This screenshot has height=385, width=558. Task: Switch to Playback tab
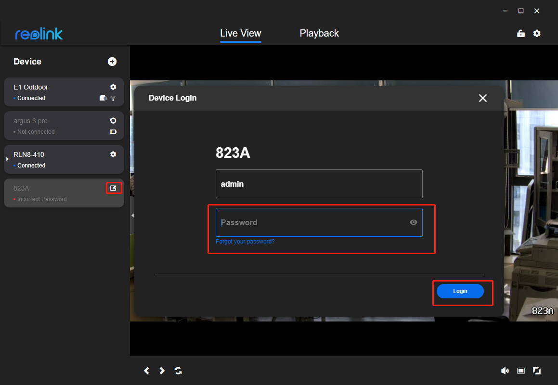(x=319, y=34)
